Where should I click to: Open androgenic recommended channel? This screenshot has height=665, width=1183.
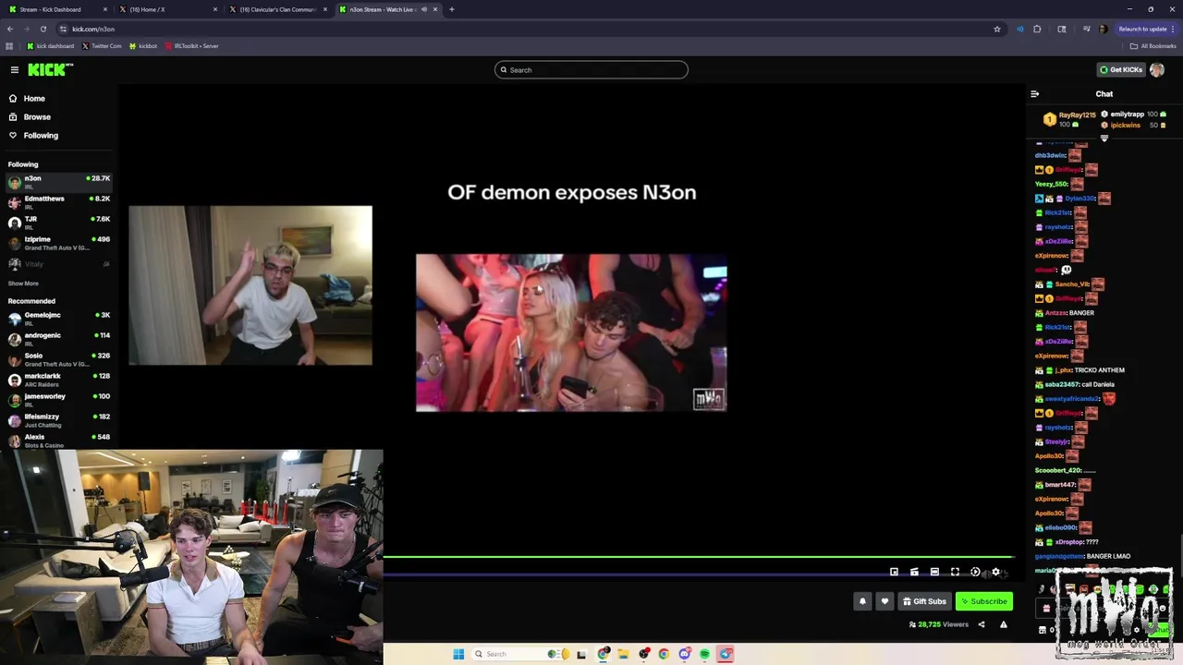[59, 338]
